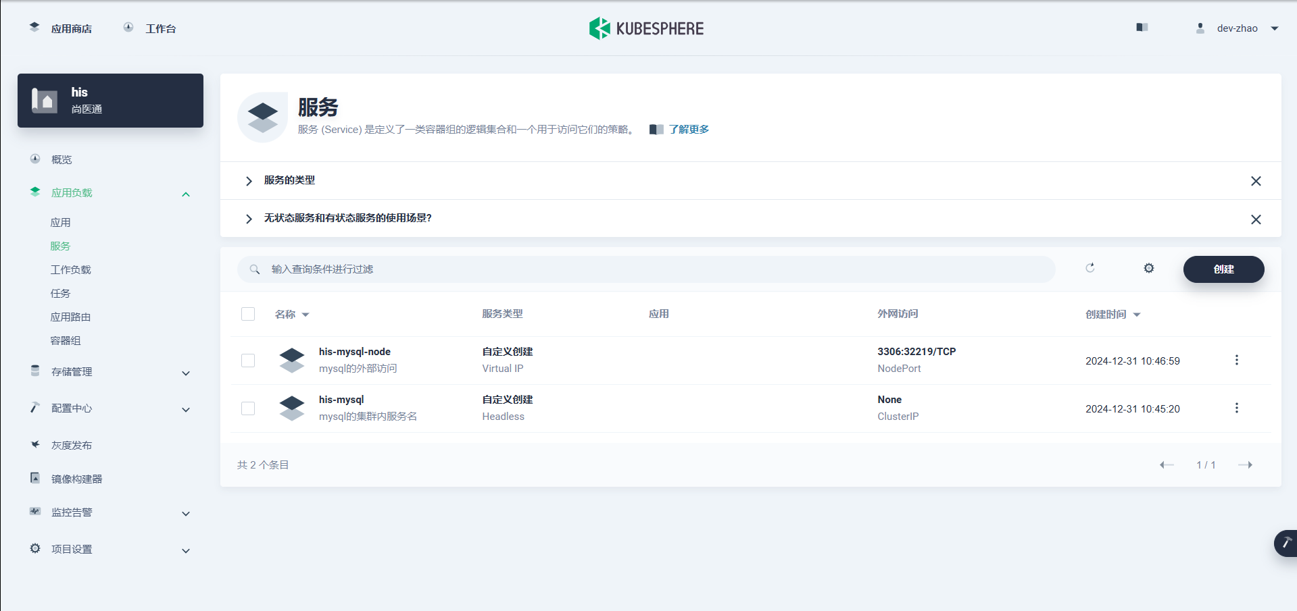The image size is (1297, 611).
Task: Open 任务 in the sidebar
Action: tap(60, 293)
